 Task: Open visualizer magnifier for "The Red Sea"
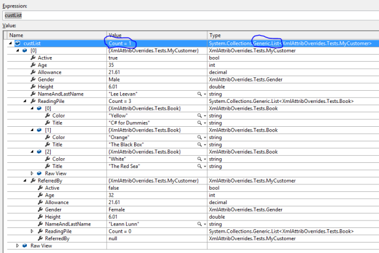[x=199, y=166]
